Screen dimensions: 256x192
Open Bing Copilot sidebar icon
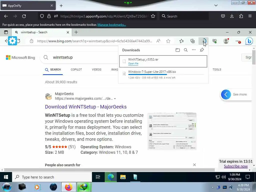[249, 41]
